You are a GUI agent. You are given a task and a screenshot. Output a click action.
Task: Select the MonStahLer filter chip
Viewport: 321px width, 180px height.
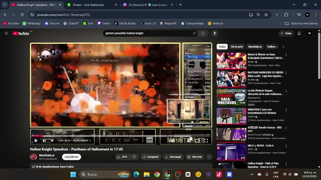pos(255,47)
